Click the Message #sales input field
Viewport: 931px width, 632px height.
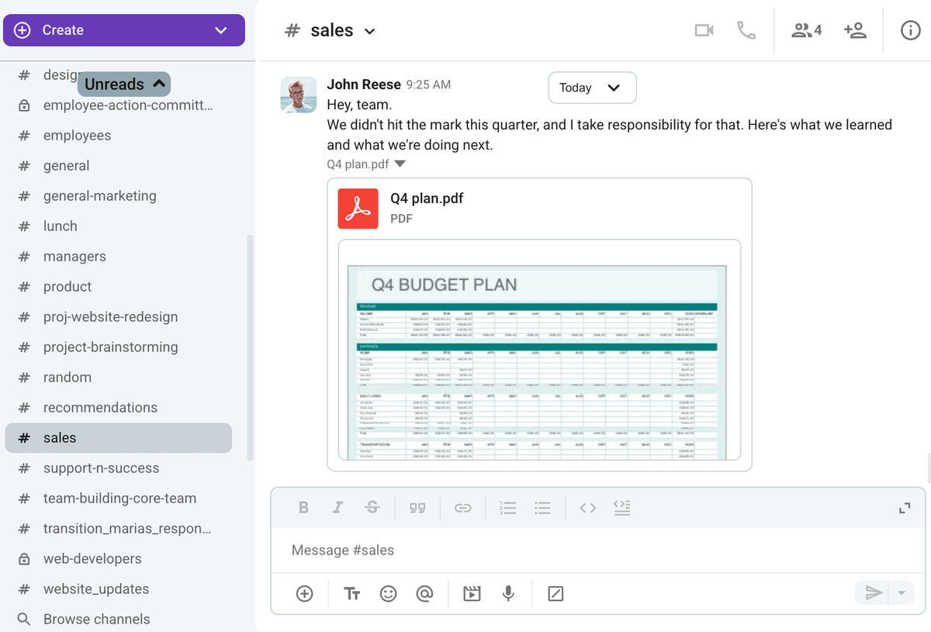[x=465, y=550]
